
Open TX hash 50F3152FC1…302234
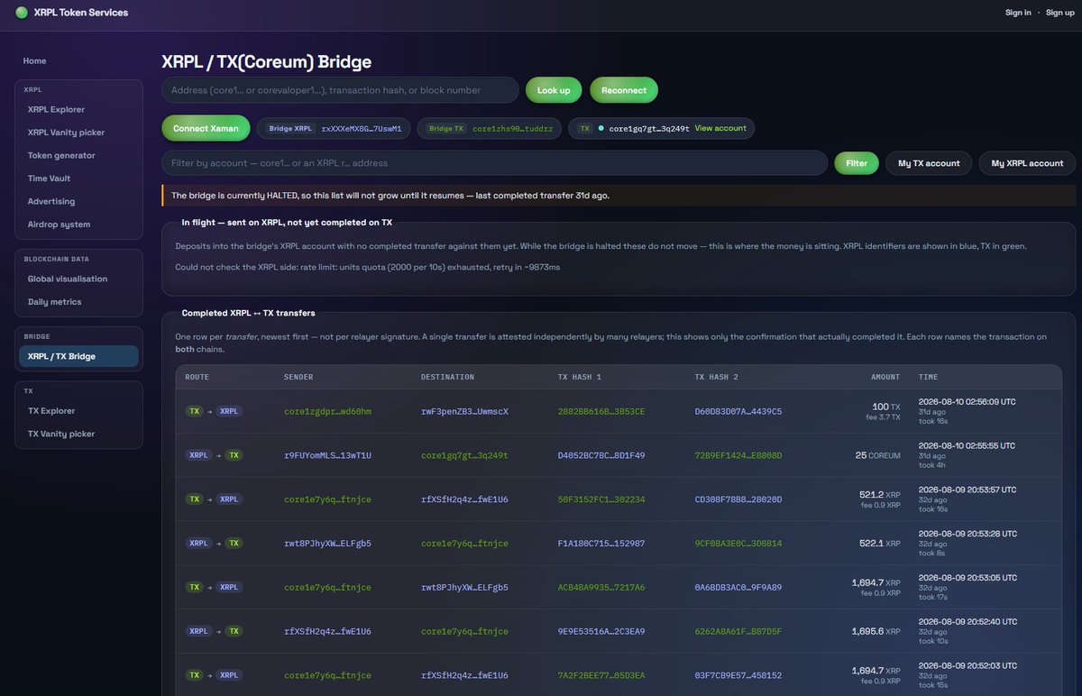[x=601, y=499]
